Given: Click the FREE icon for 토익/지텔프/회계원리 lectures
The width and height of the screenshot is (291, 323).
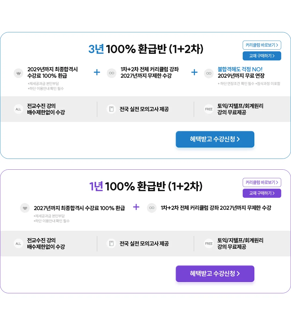Looking at the screenshot, I should point(209,109).
